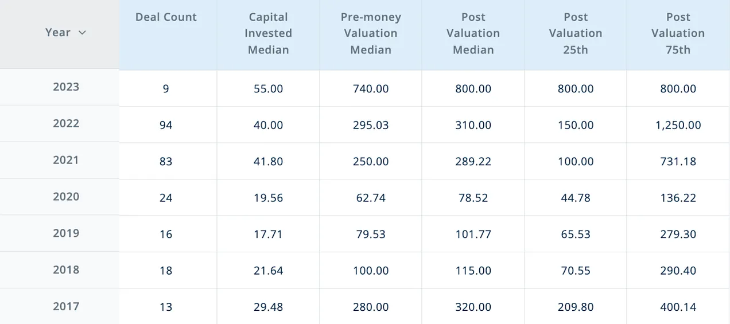Click the 2019 year row label
This screenshot has height=324, width=730.
pos(66,233)
